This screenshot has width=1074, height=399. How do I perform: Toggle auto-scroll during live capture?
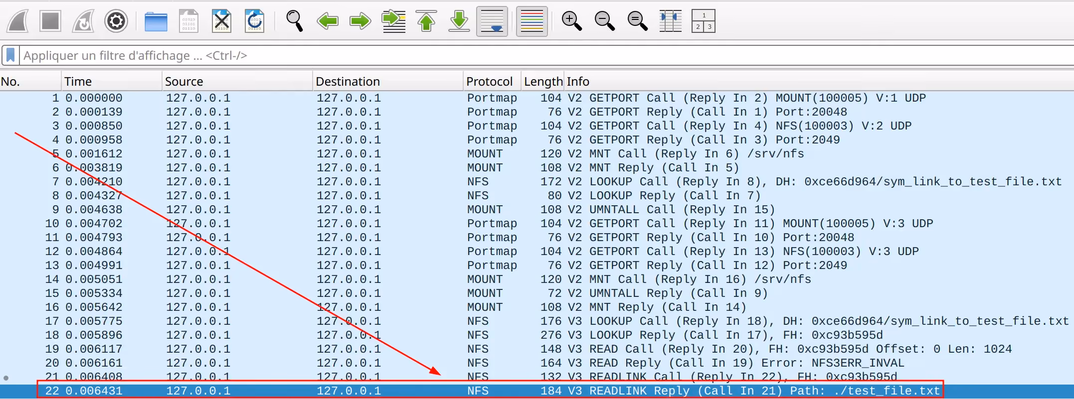(492, 21)
